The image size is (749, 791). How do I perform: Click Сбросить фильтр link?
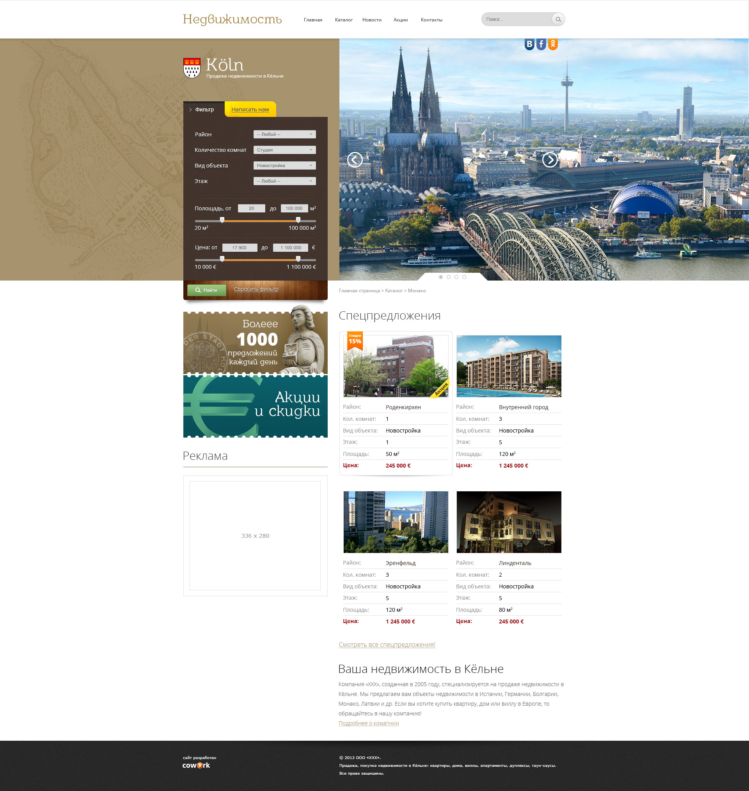256,289
